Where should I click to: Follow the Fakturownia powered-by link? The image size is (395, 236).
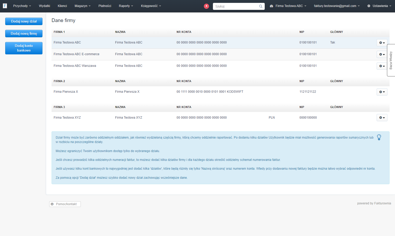click(383, 203)
